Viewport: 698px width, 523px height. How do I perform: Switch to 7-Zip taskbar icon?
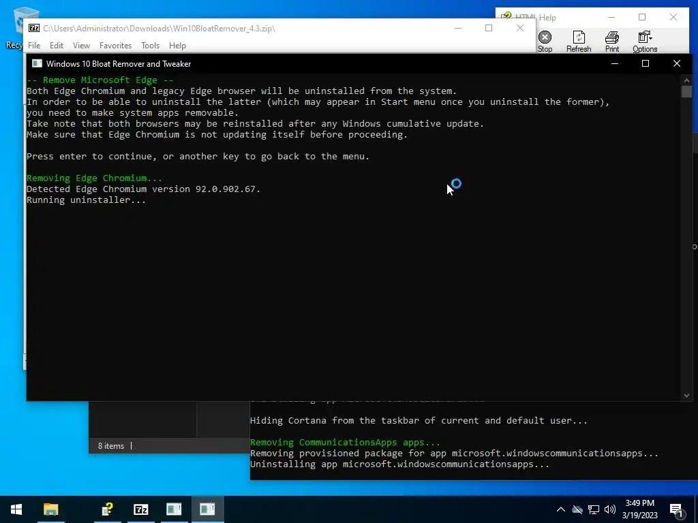point(140,509)
